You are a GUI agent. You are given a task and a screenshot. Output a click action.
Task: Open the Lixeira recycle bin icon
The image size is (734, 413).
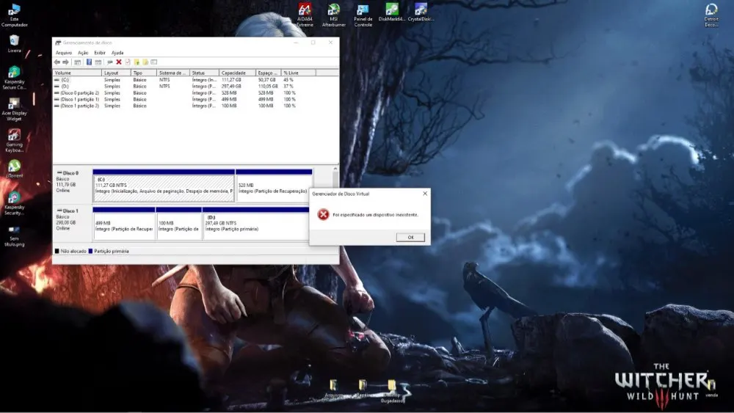14,44
